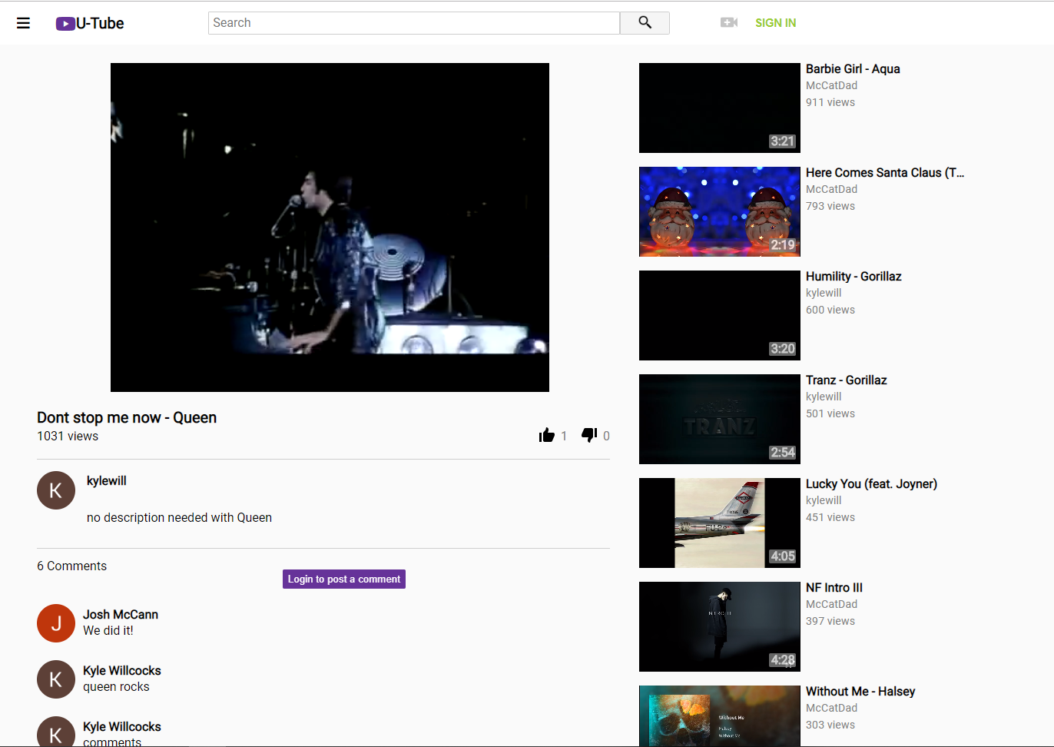Click 'Dont stop me now - Queen' title
1054x747 pixels.
[x=127, y=418]
